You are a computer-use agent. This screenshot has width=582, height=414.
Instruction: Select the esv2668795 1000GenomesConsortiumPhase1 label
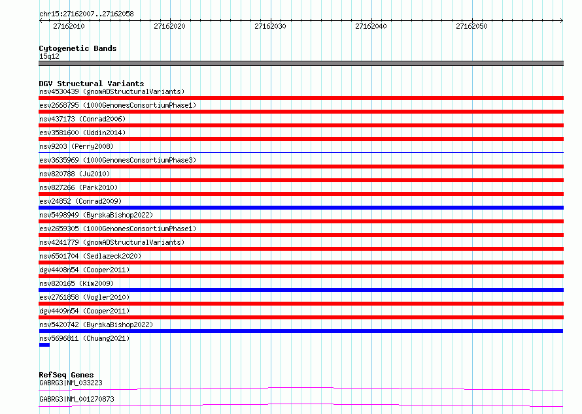118,105
